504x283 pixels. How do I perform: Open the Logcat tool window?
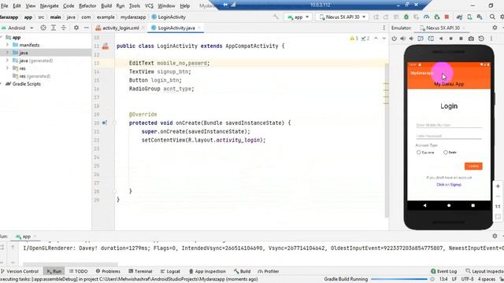click(170, 271)
